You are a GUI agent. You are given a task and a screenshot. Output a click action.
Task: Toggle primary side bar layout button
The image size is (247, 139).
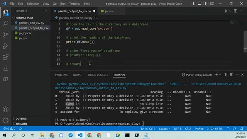(x=195, y=3)
